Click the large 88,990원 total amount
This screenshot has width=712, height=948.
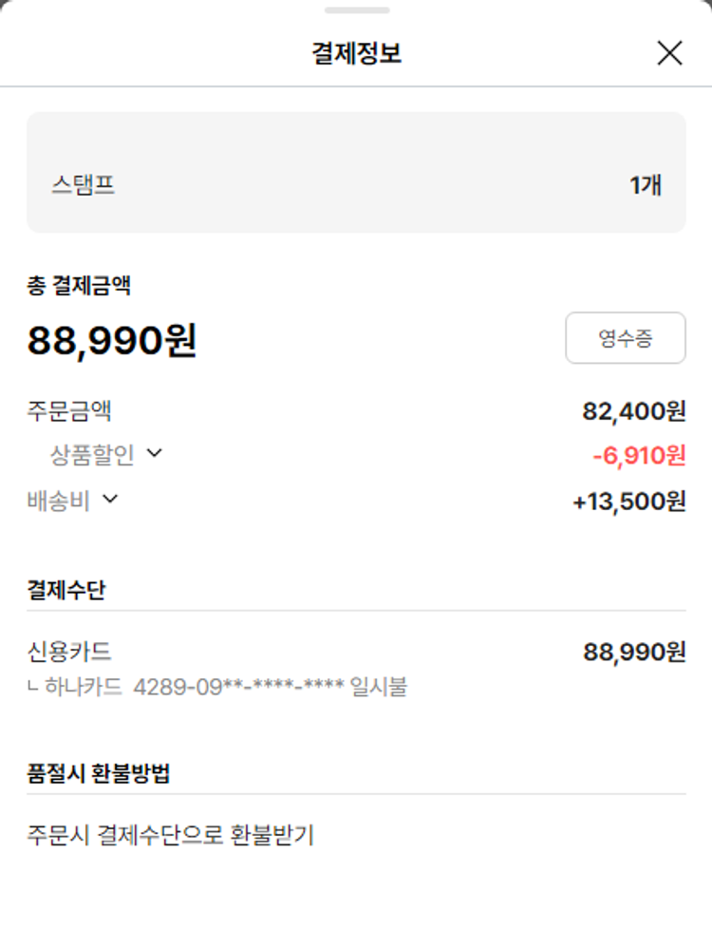point(112,340)
